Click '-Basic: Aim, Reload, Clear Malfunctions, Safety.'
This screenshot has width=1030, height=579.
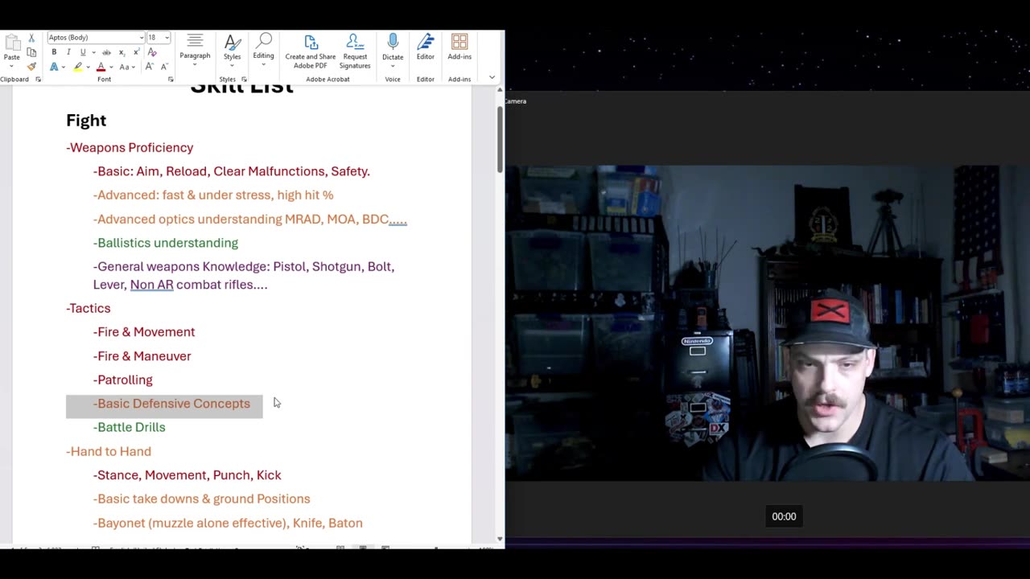[232, 171]
